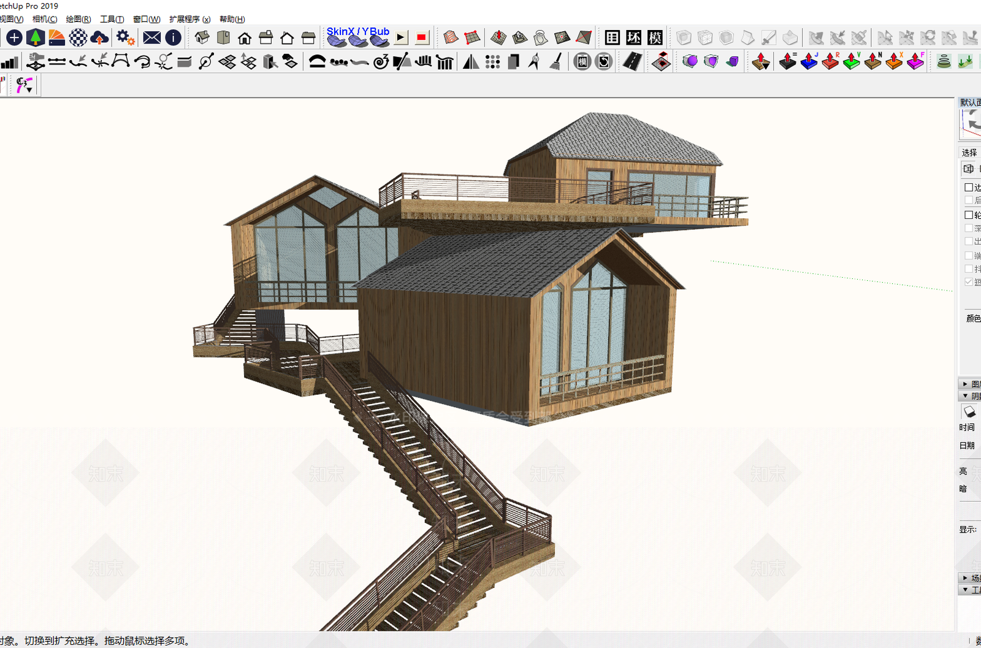The image size is (981, 648).
Task: Toggle the 边 checkbox in right panel
Action: (x=969, y=187)
